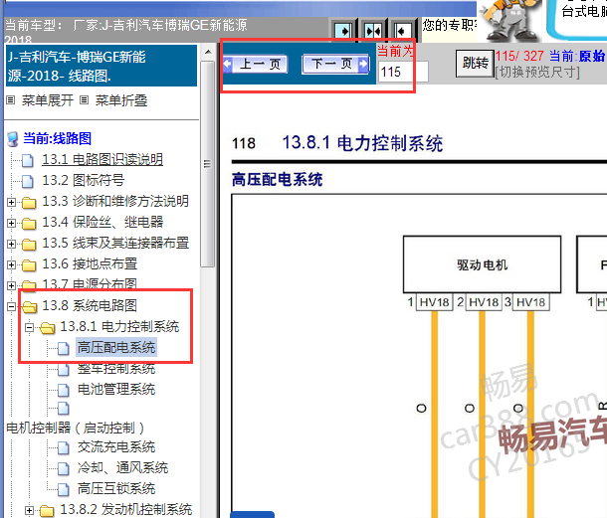
Task: Click the sidebar scrollbar up arrow
Action: coord(208,53)
